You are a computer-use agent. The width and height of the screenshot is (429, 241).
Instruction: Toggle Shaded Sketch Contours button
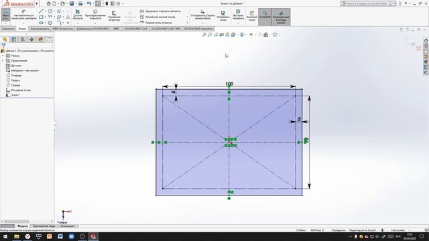pos(281,17)
